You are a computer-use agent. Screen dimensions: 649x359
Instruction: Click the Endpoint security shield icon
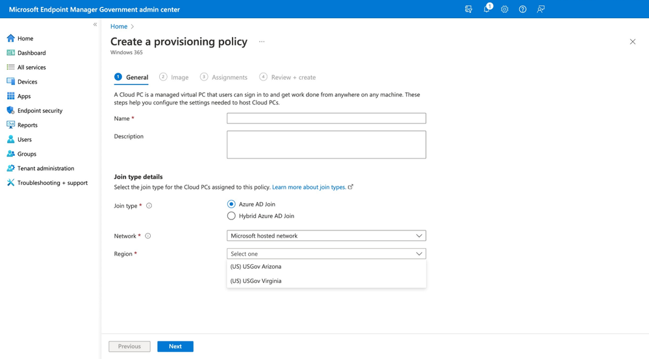(11, 110)
